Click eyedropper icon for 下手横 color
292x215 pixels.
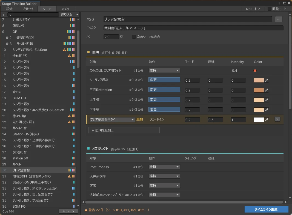pos(267,110)
